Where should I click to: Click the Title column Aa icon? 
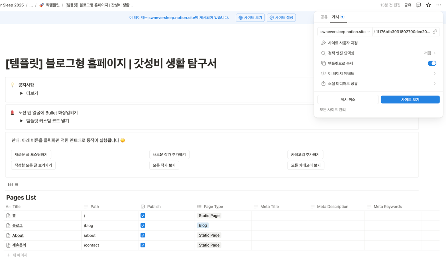[8, 207]
